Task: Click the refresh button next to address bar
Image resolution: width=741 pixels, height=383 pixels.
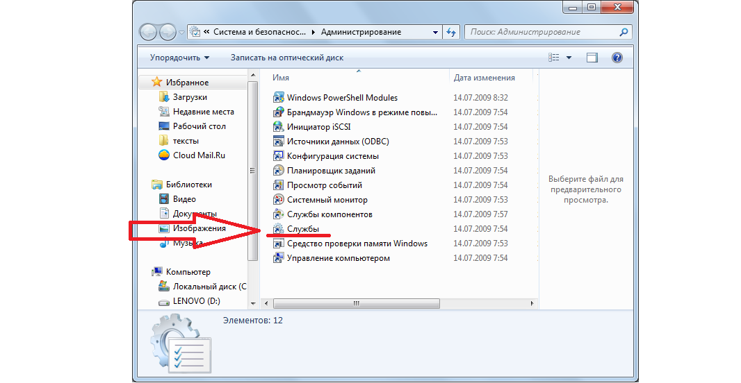Action: (452, 32)
